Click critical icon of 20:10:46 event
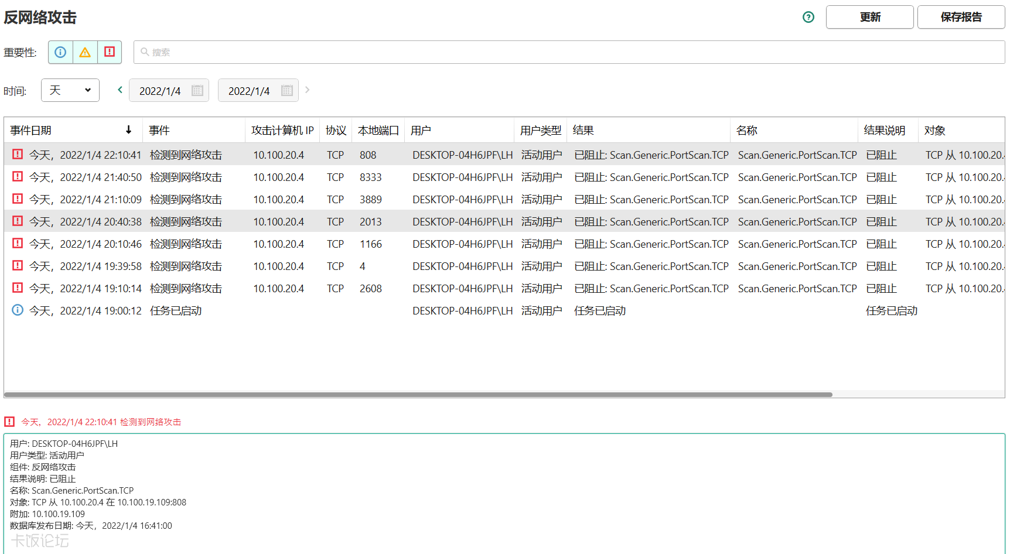The height and width of the screenshot is (554, 1010). 18,243
